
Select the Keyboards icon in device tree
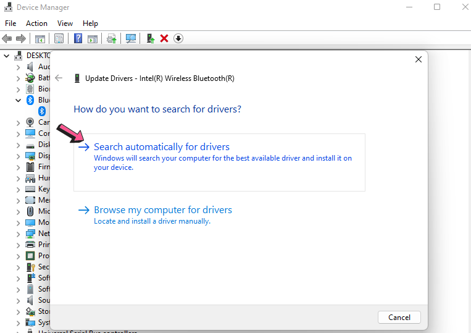30,189
